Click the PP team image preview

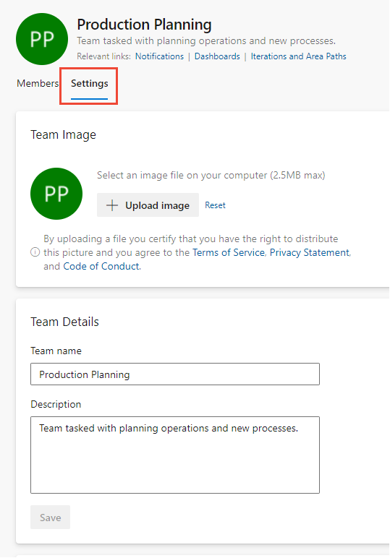pos(56,194)
